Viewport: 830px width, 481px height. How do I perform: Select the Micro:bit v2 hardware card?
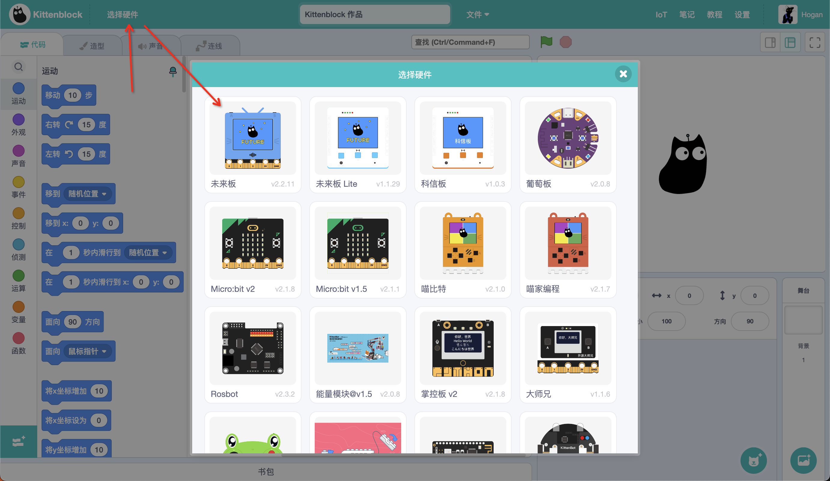coord(253,250)
